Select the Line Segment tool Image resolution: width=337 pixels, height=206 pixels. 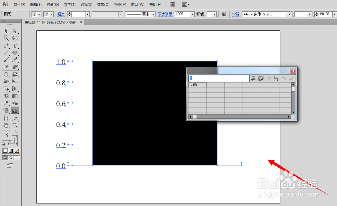point(6,53)
